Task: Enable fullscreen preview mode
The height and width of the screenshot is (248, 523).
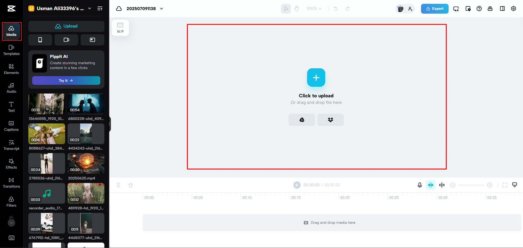Action: [505, 185]
